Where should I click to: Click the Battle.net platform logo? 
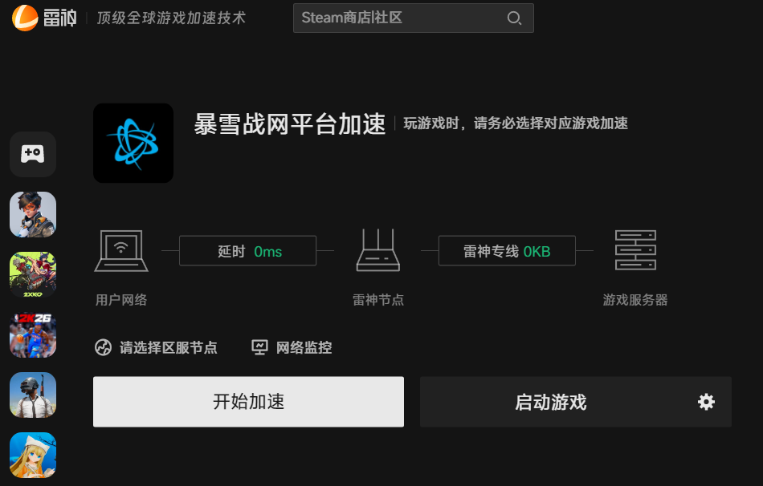coord(133,143)
